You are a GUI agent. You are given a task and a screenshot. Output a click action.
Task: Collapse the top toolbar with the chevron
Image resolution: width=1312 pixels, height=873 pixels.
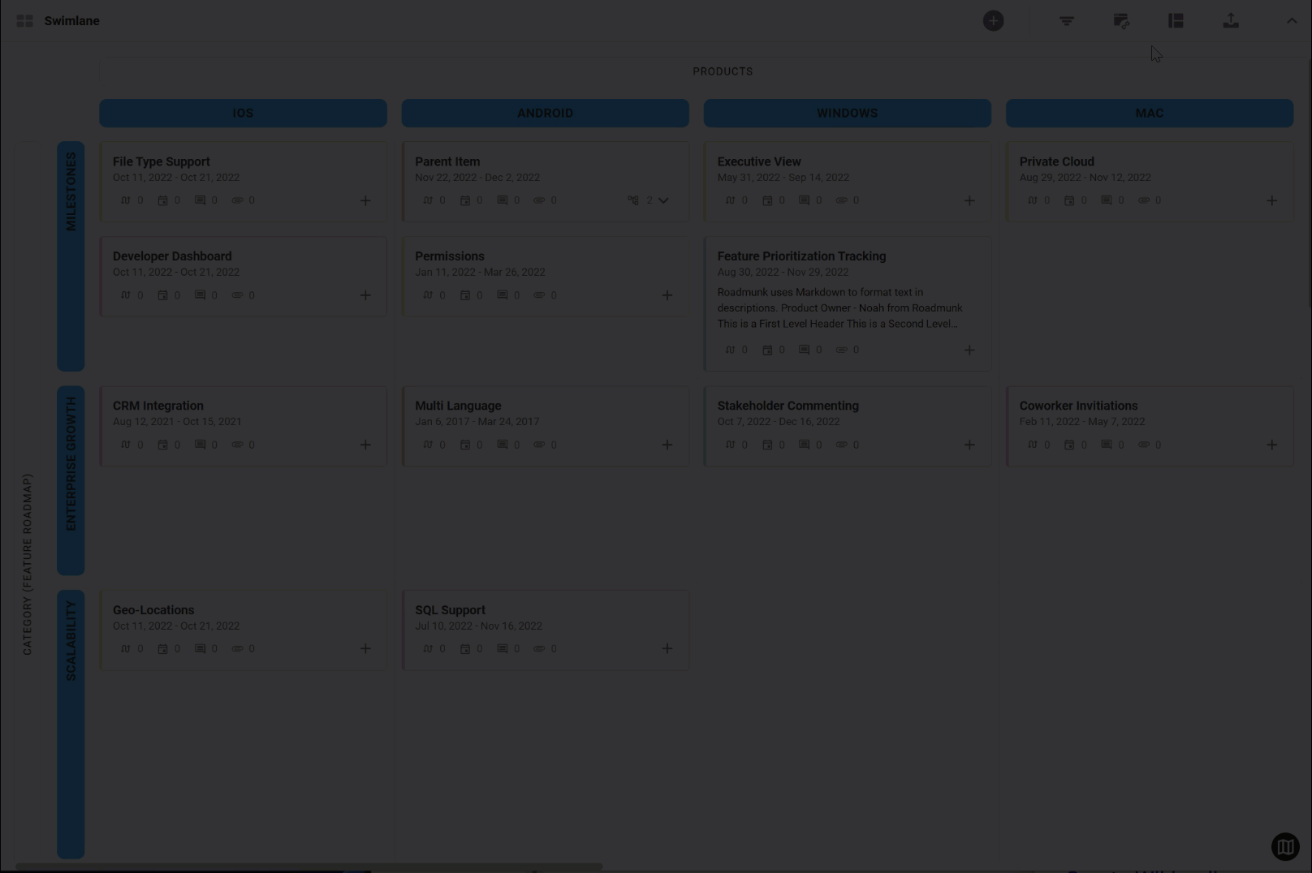click(1291, 20)
